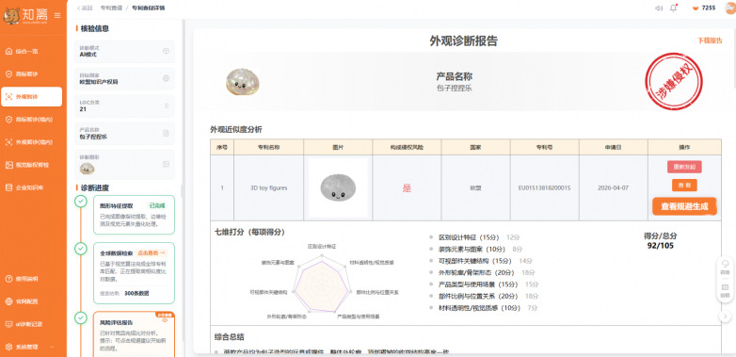Open 企业知识库 in the sidebar

pyautogui.click(x=31, y=187)
